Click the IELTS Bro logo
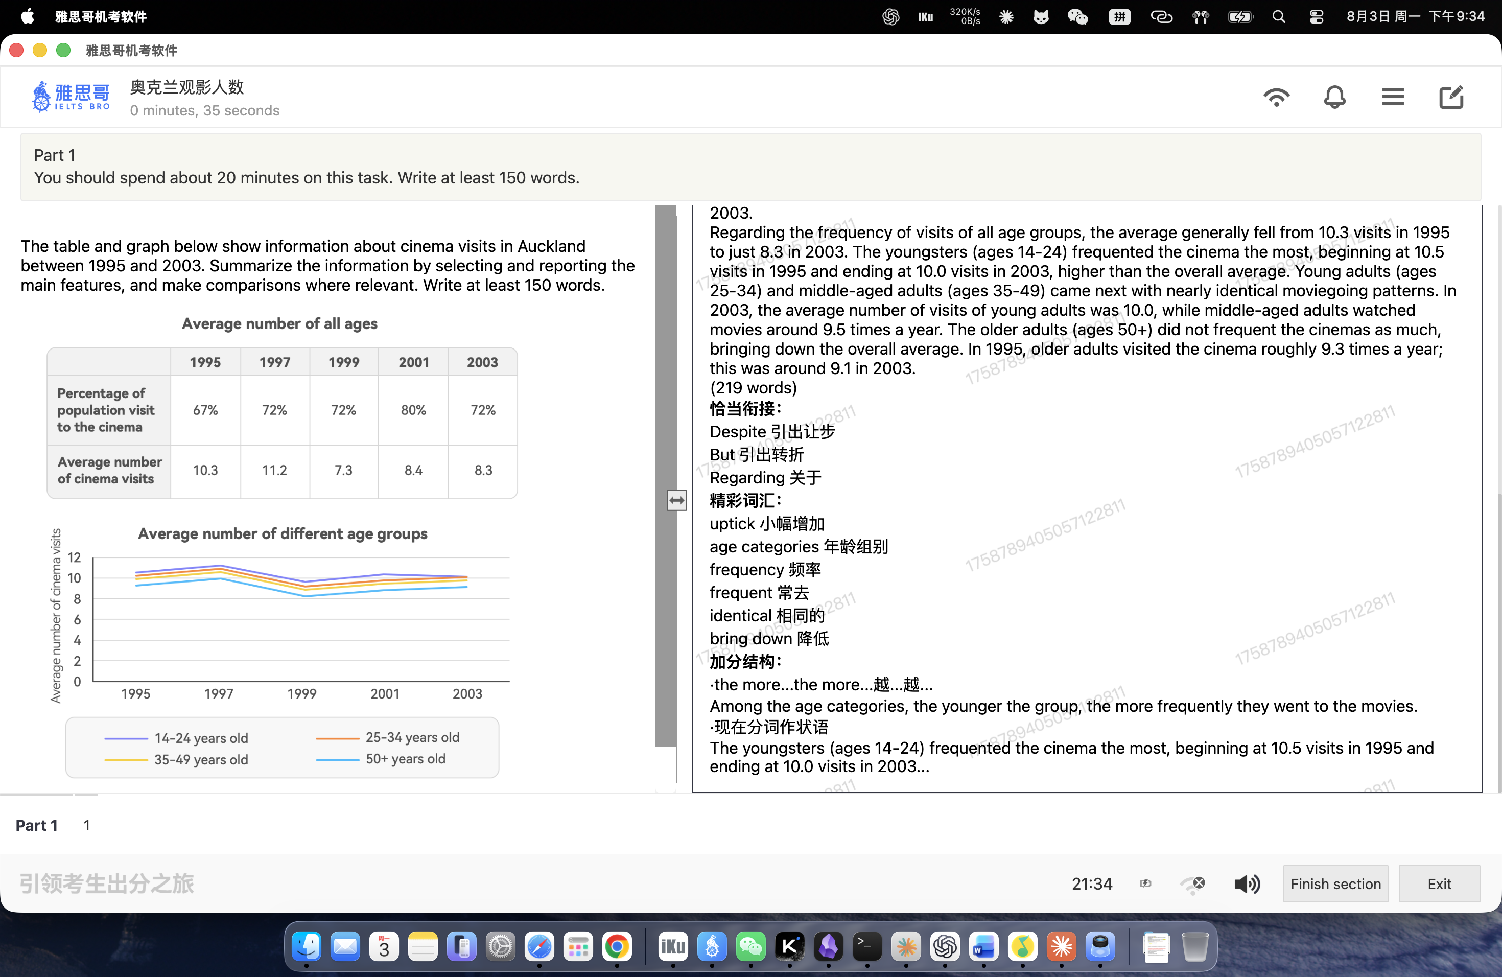Screen dimensions: 1502x977 pyautogui.click(x=71, y=97)
